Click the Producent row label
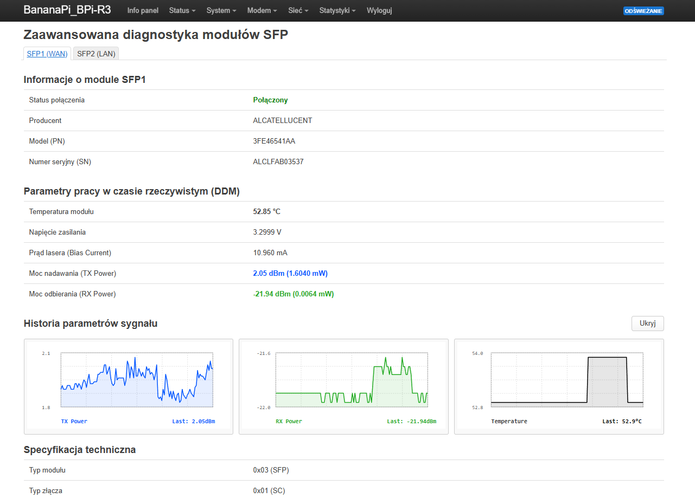This screenshot has height=498, width=695. pos(46,121)
